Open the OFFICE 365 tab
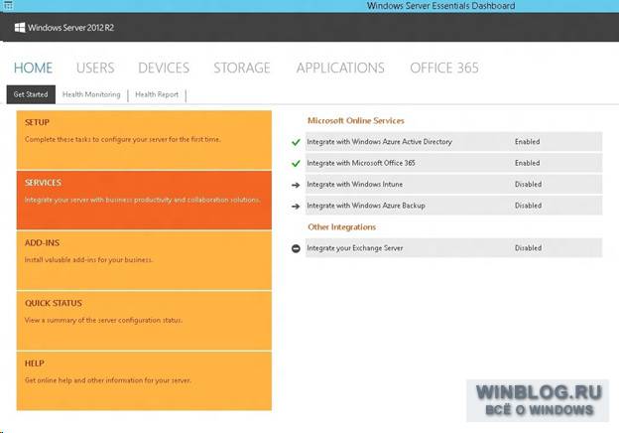Image resolution: width=619 pixels, height=433 pixels. 444,68
